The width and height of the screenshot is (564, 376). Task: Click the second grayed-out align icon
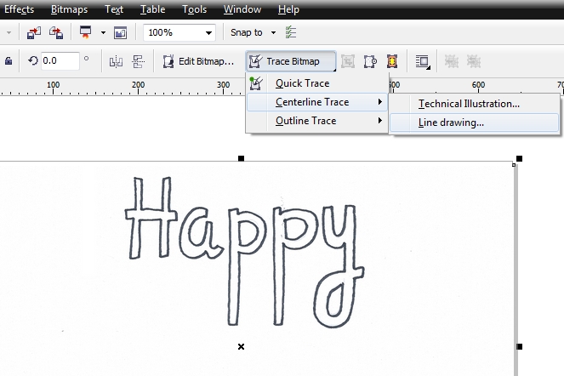pos(474,61)
